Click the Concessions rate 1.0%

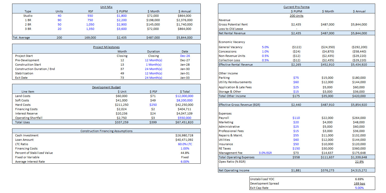265,51
